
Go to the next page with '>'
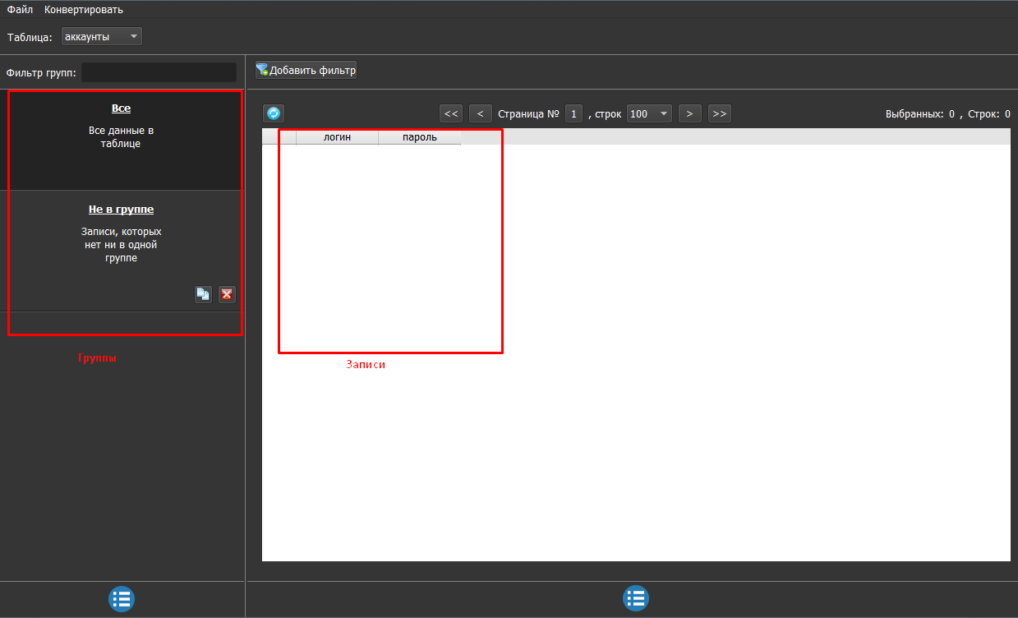coord(690,113)
